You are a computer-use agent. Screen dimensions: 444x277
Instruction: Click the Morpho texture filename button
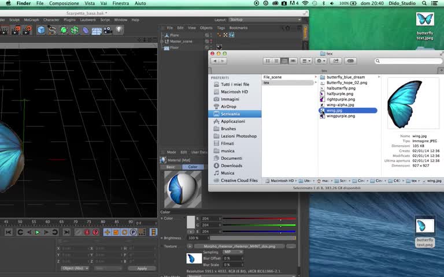pyautogui.click(x=239, y=246)
